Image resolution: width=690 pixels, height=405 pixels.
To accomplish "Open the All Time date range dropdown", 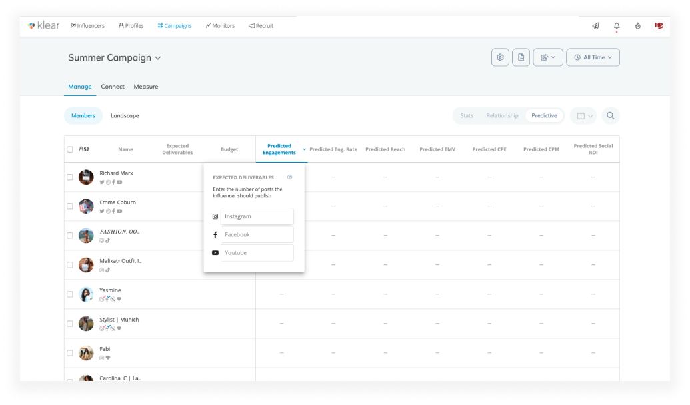I will tap(593, 57).
